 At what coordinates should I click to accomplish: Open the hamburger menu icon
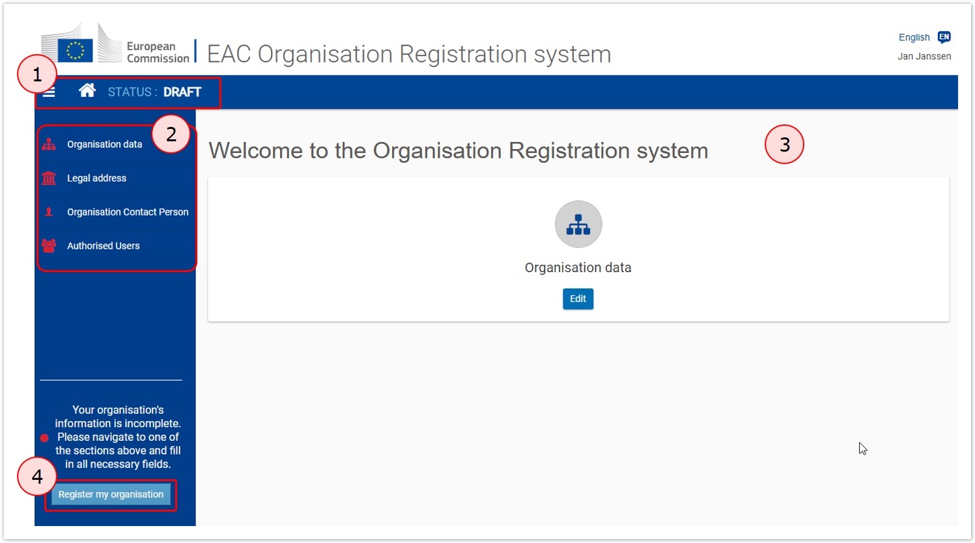49,92
